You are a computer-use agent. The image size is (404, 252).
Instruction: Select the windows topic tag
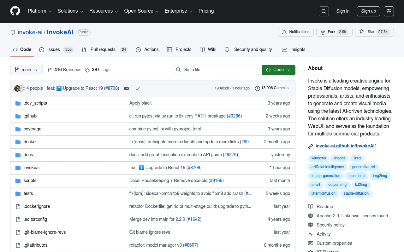(318, 158)
